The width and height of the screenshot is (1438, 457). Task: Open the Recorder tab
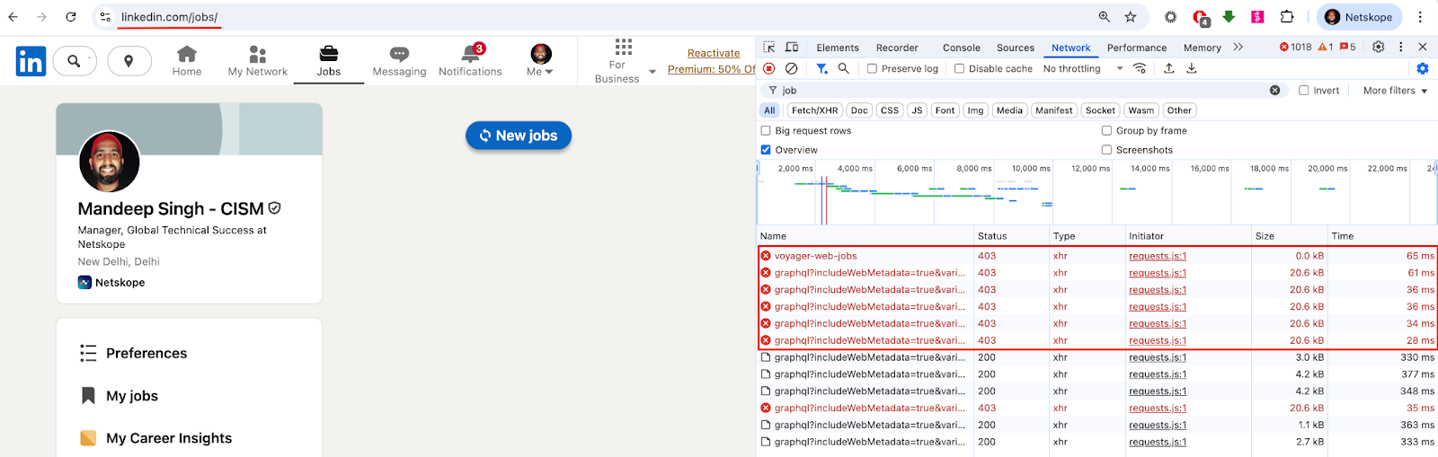(897, 48)
